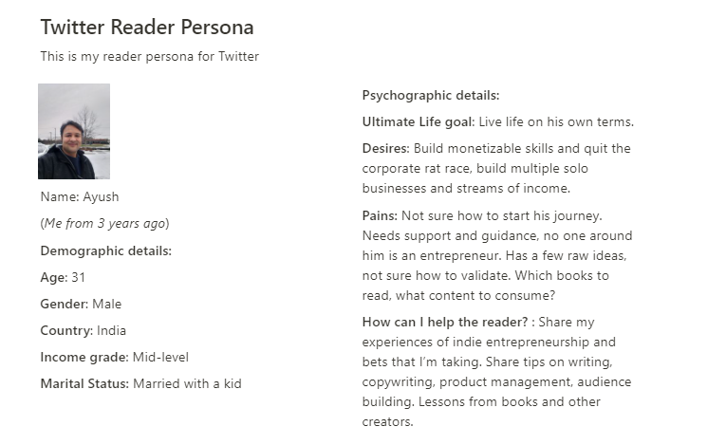
Task: Select the 'Name: Ayush' line
Action: tap(80, 196)
